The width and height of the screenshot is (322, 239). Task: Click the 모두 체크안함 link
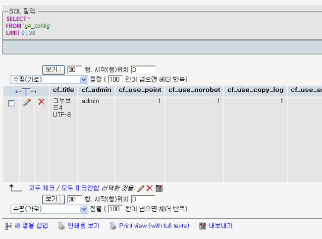click(80, 188)
